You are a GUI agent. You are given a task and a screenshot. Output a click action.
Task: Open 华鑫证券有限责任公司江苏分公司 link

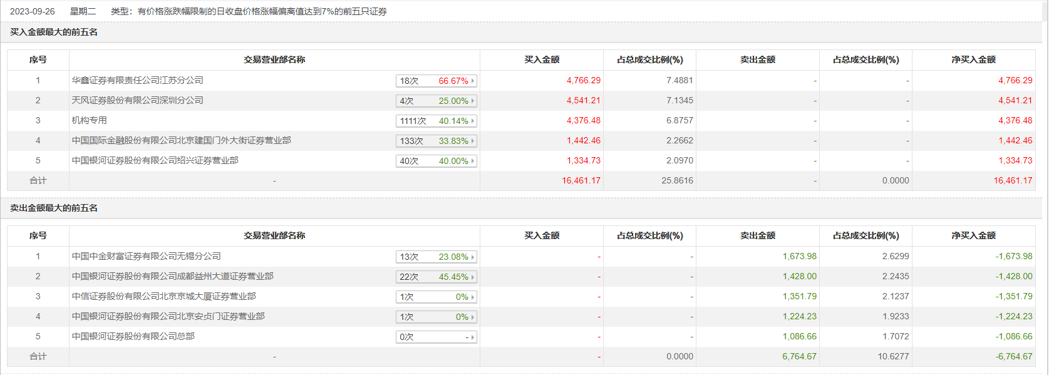tap(137, 80)
